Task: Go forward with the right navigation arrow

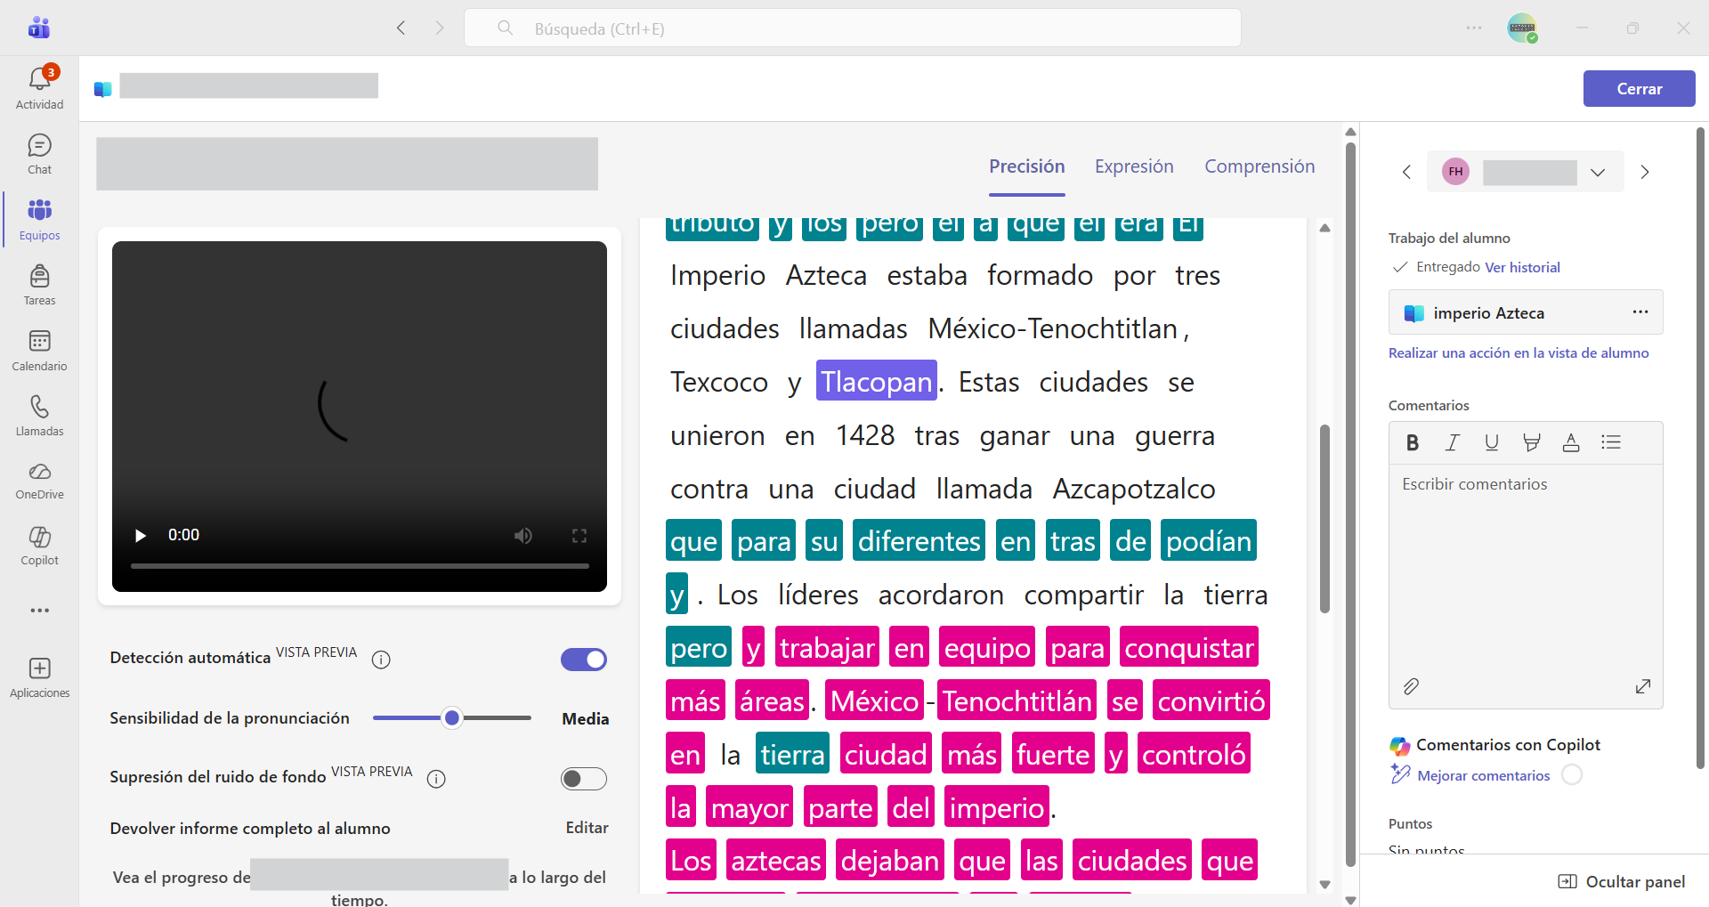Action: pos(440,28)
